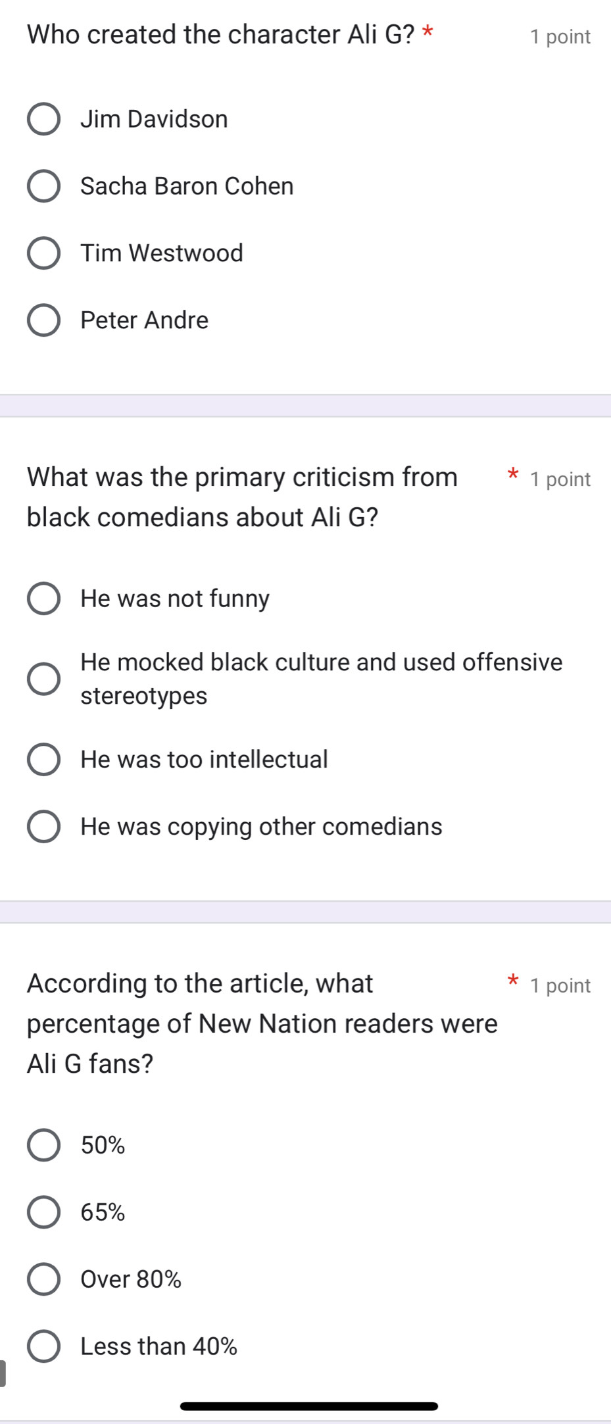611x1424 pixels.
Task: Choose the 65% answer
Action: [43, 1212]
